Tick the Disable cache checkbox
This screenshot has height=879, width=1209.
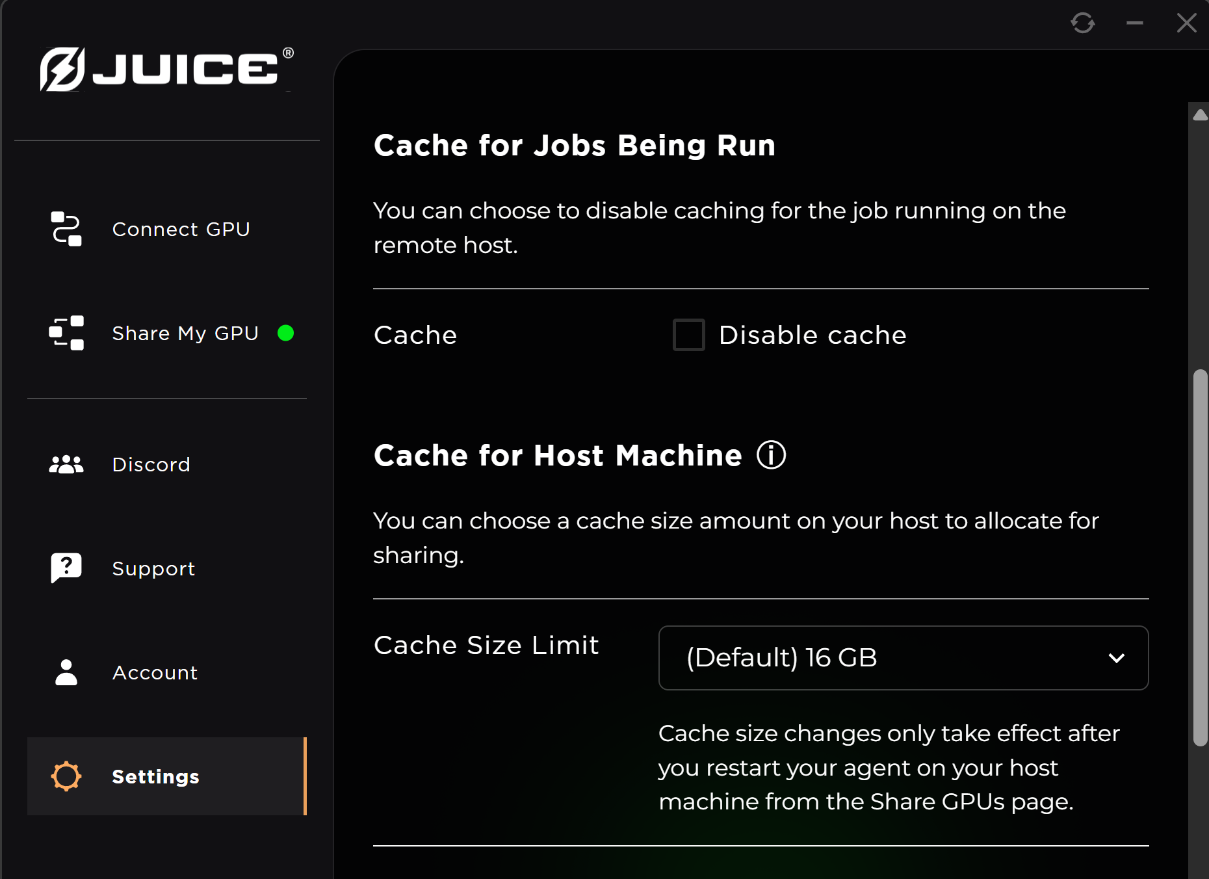[x=689, y=335]
